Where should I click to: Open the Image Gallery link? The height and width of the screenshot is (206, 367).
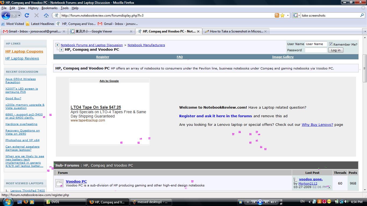[x=283, y=57]
